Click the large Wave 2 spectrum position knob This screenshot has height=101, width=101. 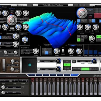(12, 20)
